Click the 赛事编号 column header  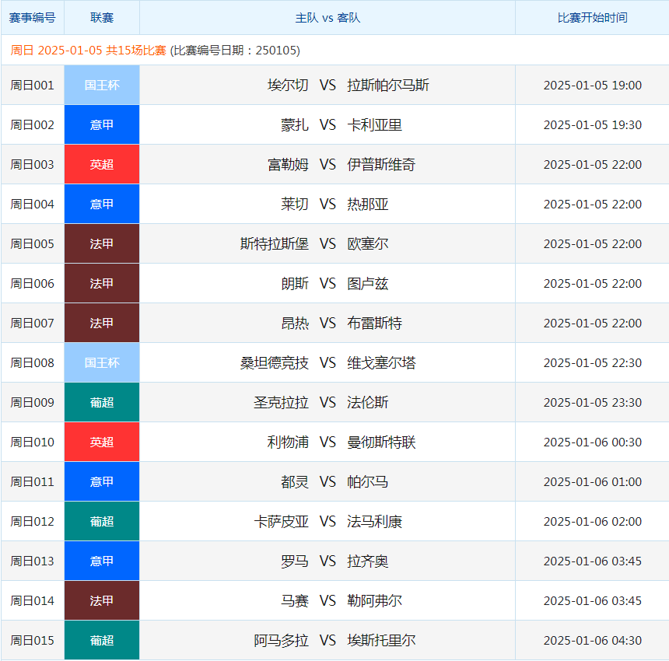click(33, 17)
